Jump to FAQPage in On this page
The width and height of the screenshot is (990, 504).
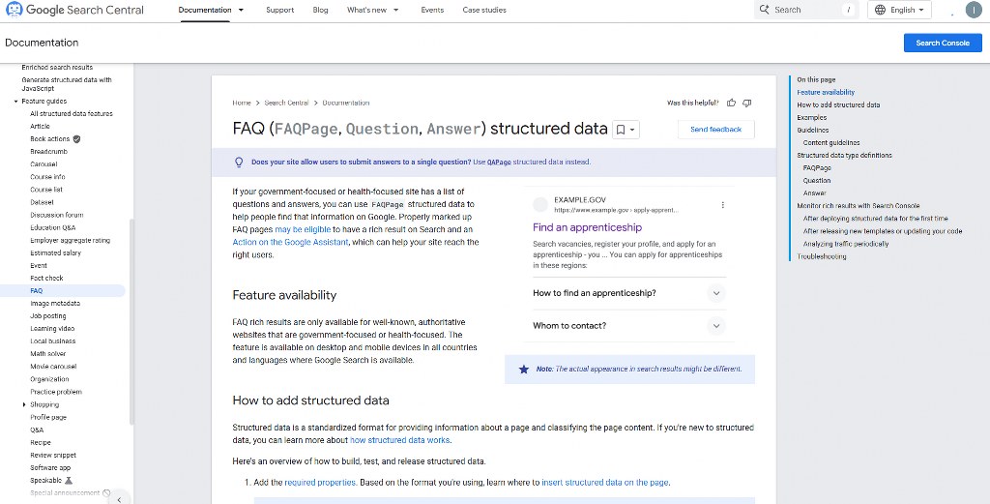817,168
